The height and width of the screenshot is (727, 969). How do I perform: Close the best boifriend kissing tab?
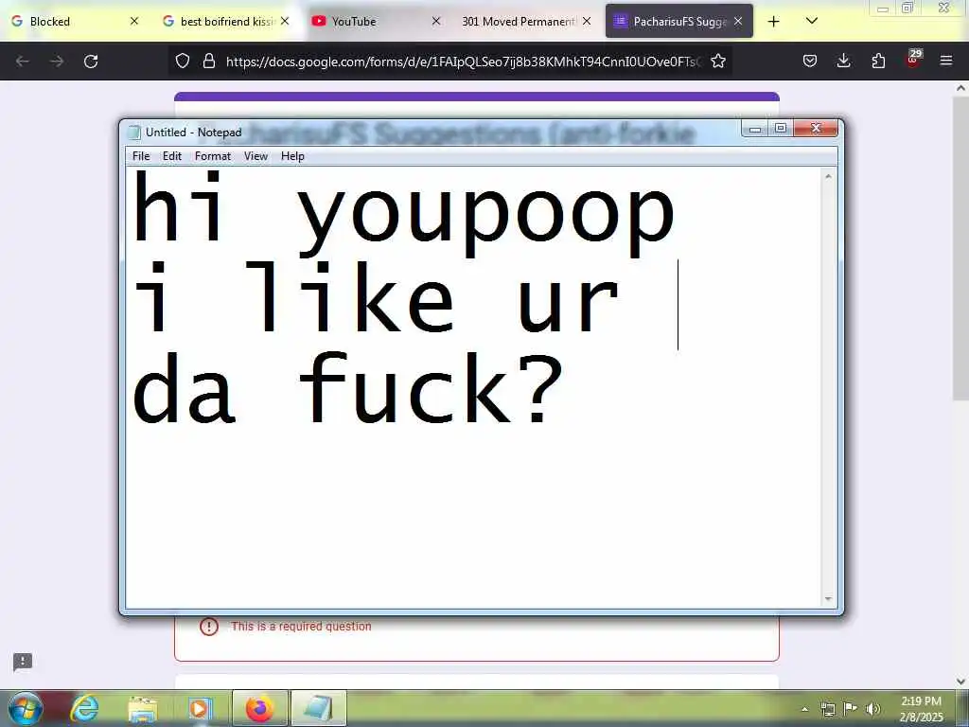click(x=285, y=21)
